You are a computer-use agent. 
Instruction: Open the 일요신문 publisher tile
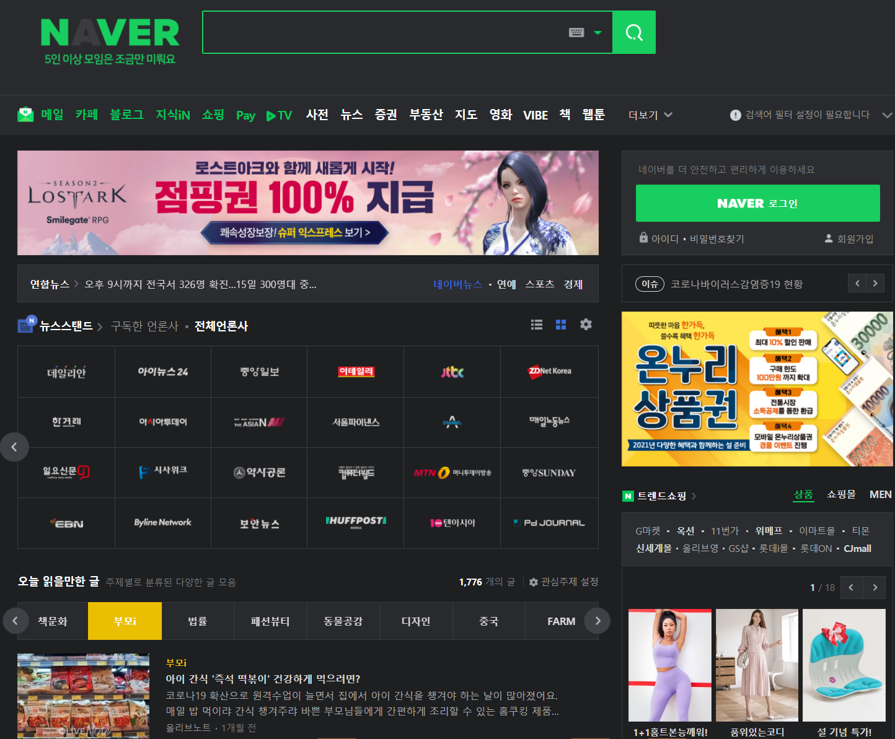(x=66, y=472)
